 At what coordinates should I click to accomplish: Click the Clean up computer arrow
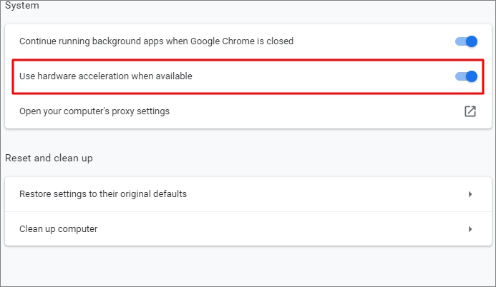tap(470, 229)
